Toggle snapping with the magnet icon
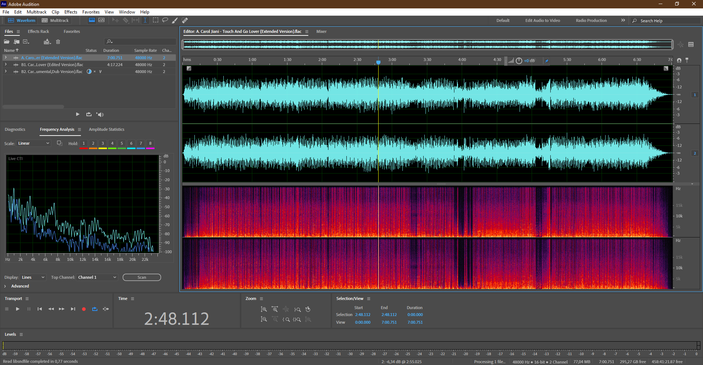 pos(679,60)
